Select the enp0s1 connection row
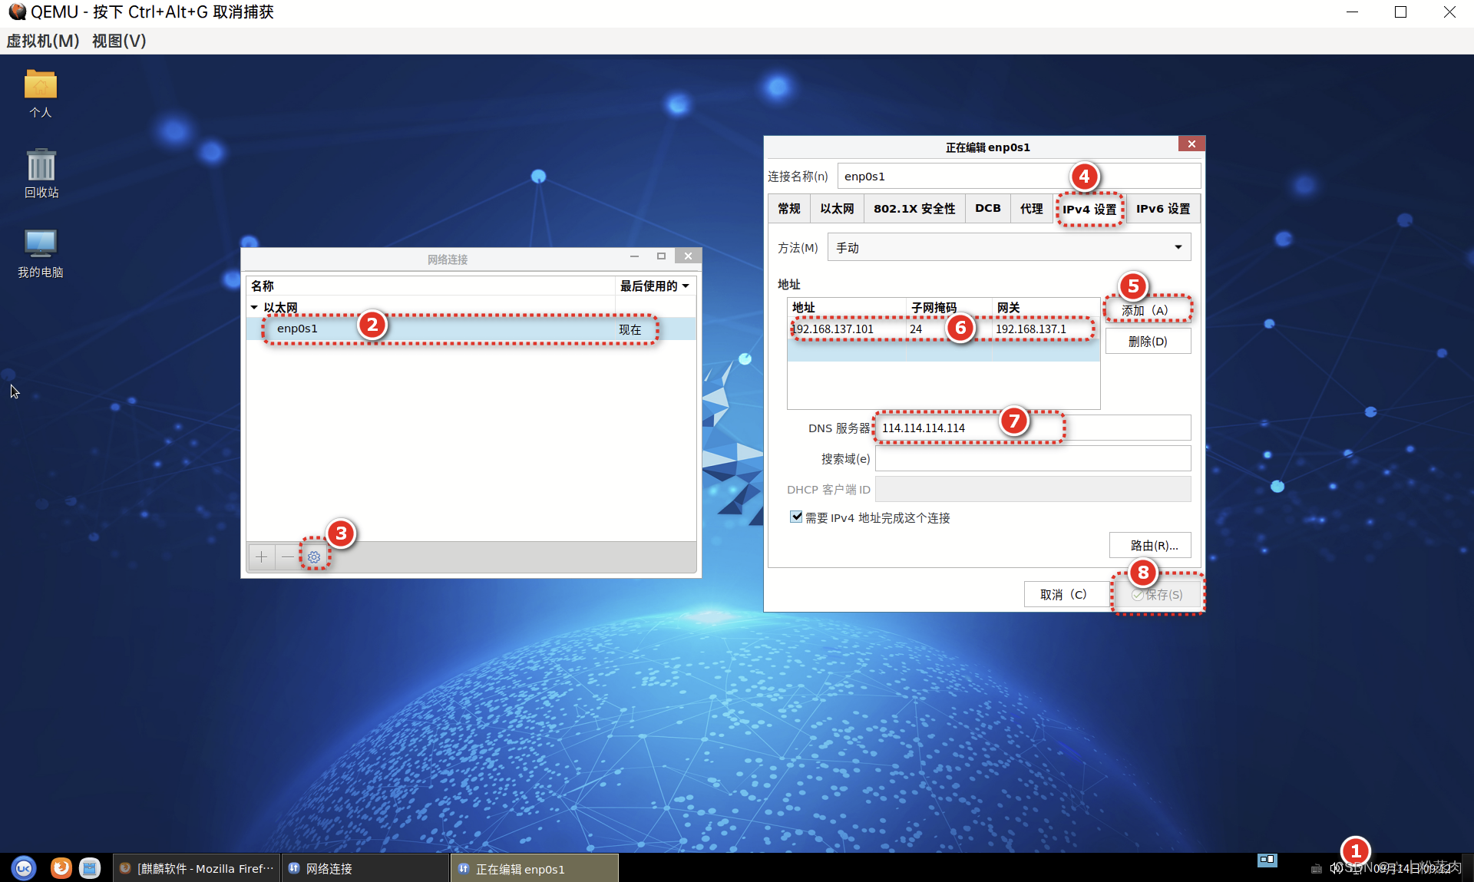Screen dimensions: 1474x882 point(461,329)
